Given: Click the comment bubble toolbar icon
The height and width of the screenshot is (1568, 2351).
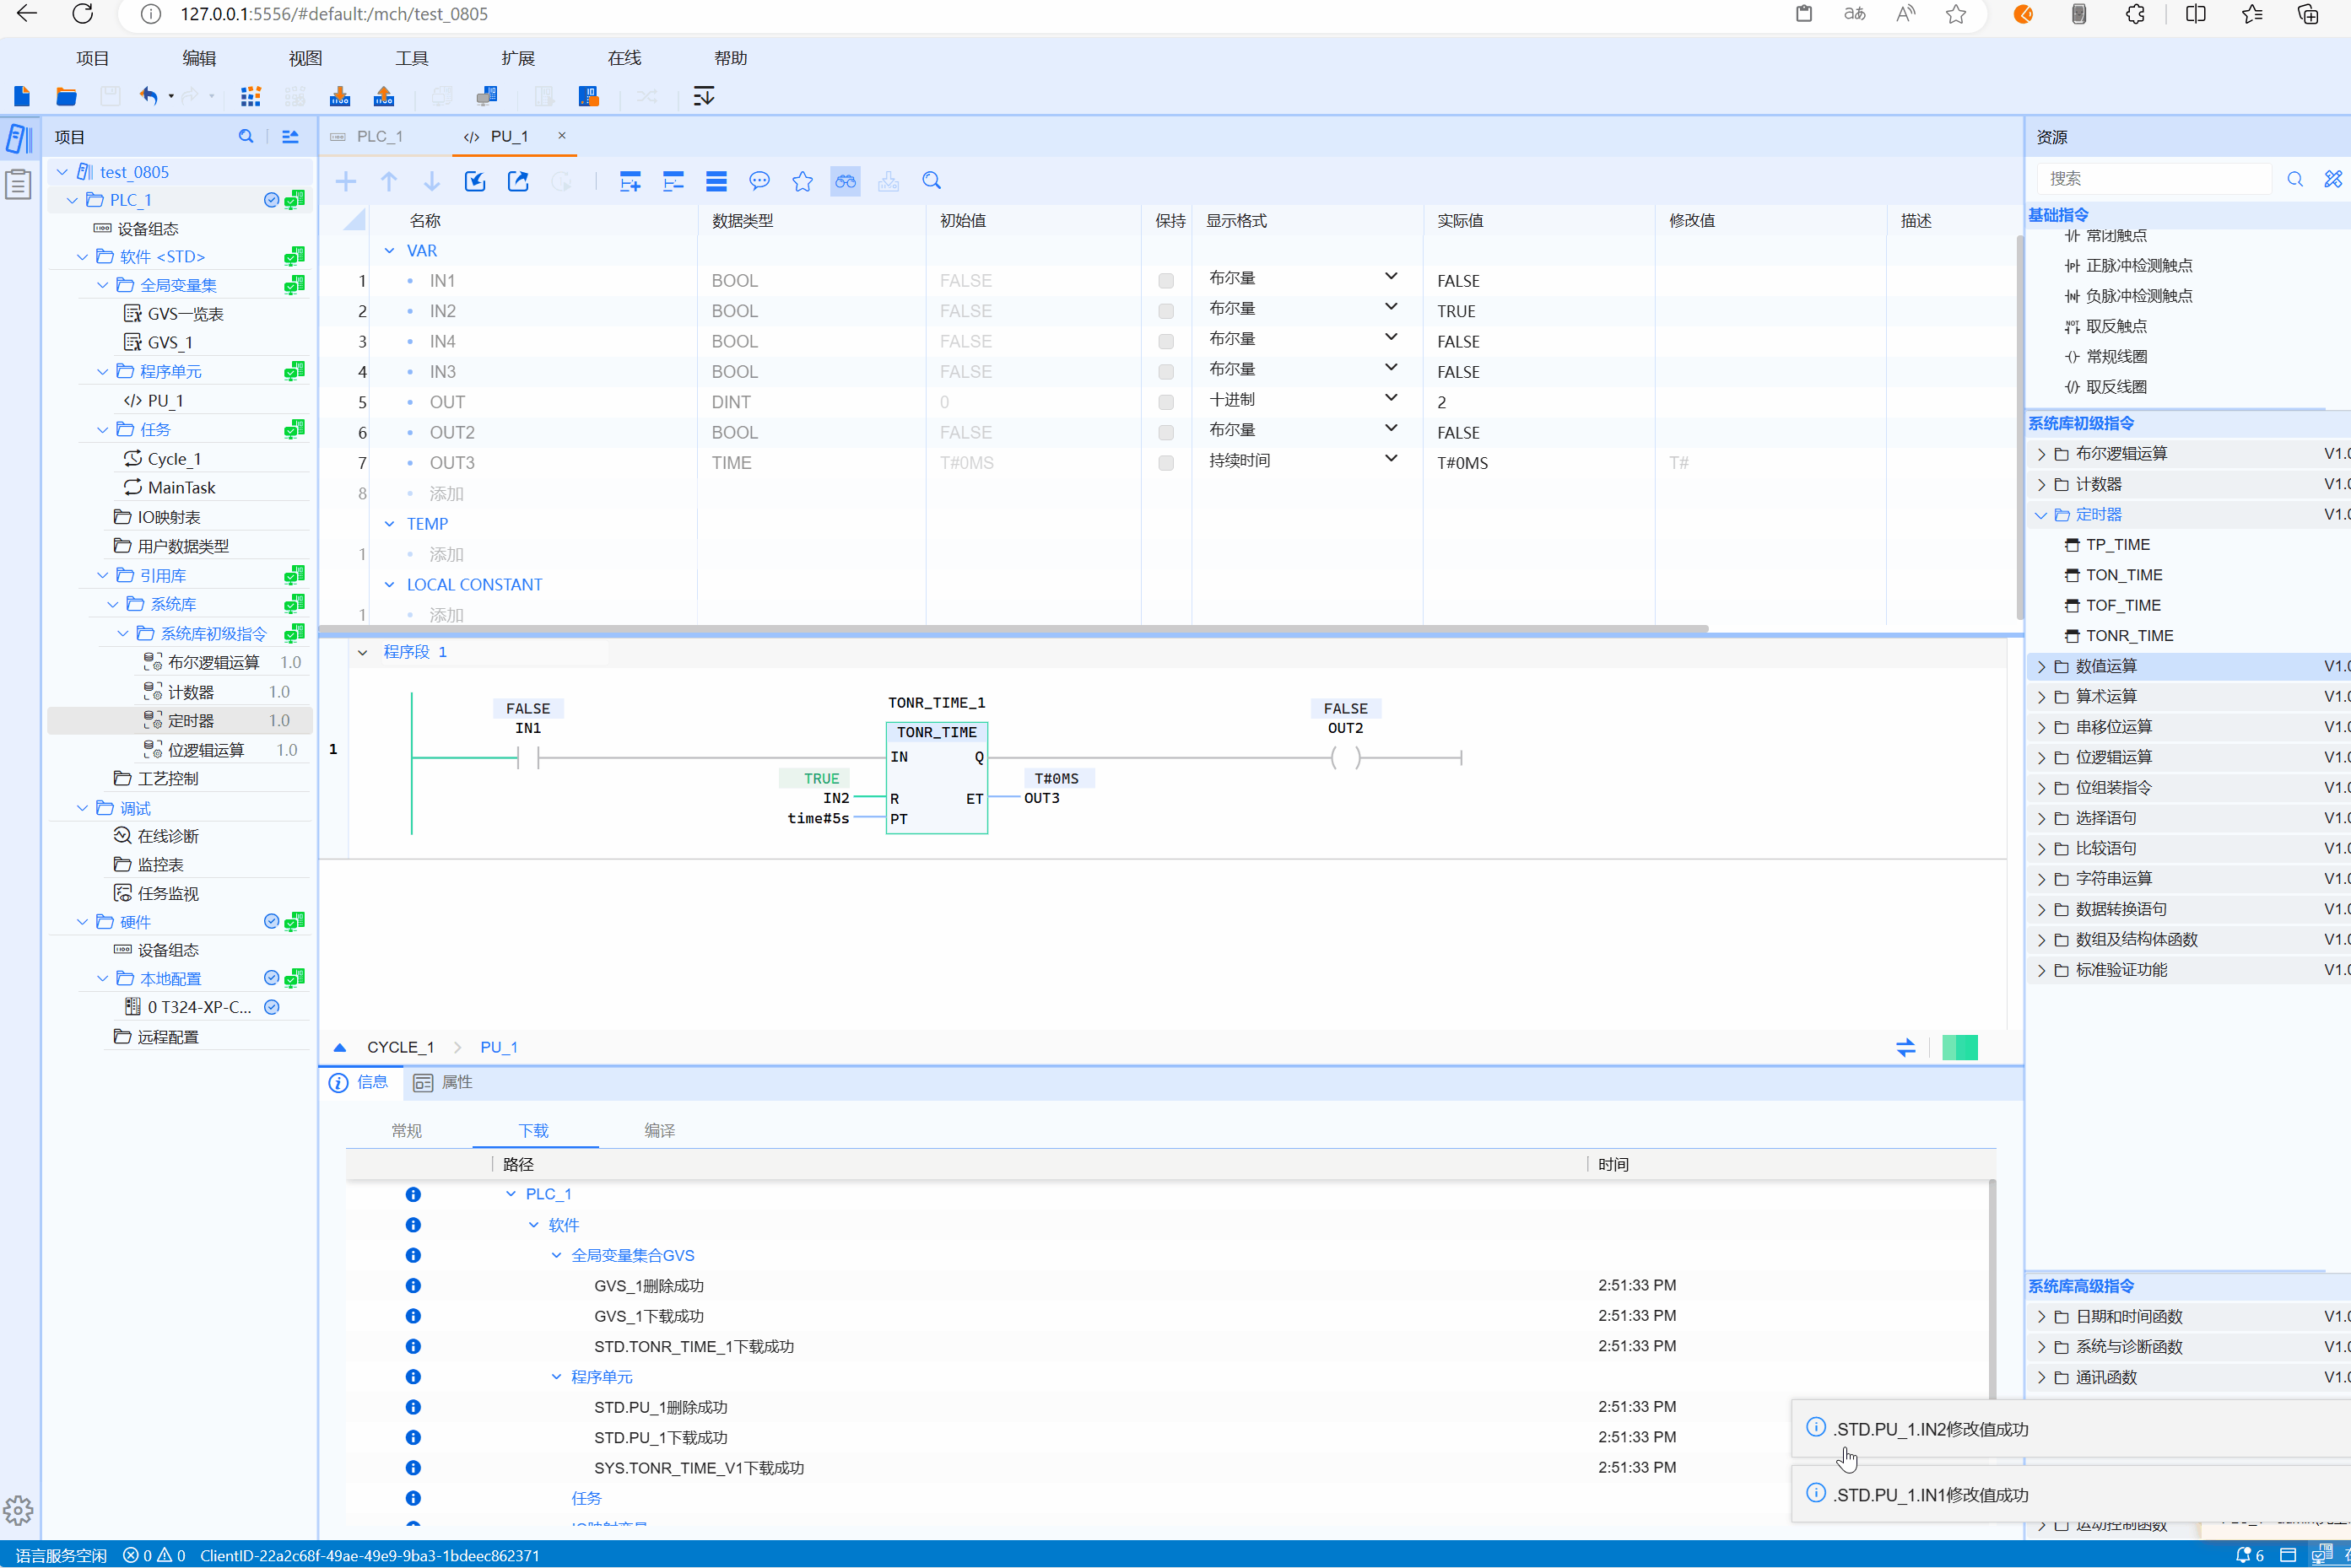Looking at the screenshot, I should 759,181.
